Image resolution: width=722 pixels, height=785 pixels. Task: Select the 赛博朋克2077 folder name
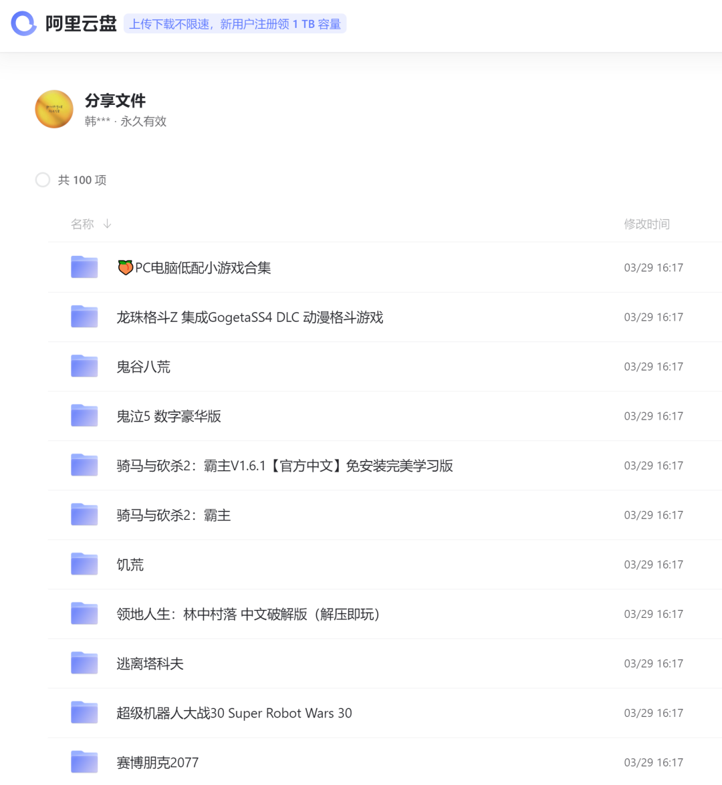pyautogui.click(x=158, y=763)
